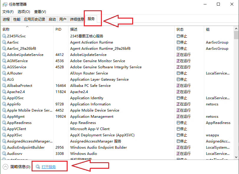
Task: Click the vertical scrollbar thumb
Action: (x=236, y=35)
